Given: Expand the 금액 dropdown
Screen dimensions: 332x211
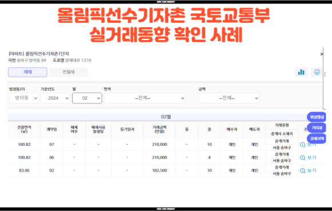Looking at the screenshot, I should (x=229, y=98).
